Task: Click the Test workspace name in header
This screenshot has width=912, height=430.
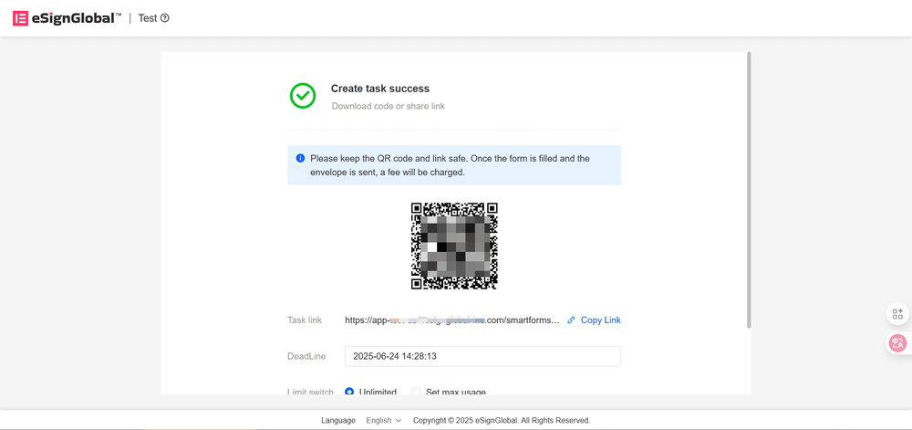Action: pyautogui.click(x=147, y=18)
